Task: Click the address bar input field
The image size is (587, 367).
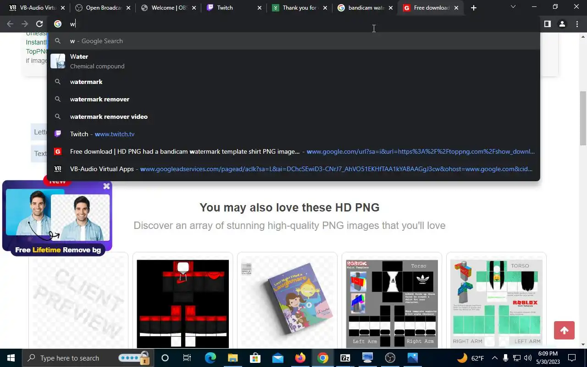Action: [293, 24]
